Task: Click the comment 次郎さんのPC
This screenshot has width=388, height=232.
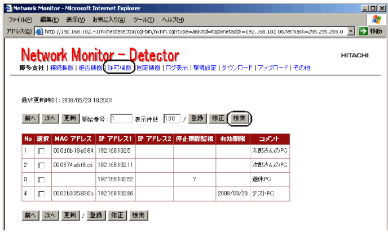Action: click(270, 165)
